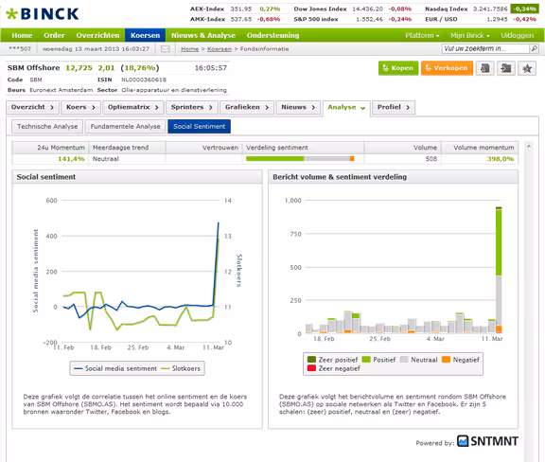545x462 pixels.
Task: Open the mail envelope icon
Action: 166,49
